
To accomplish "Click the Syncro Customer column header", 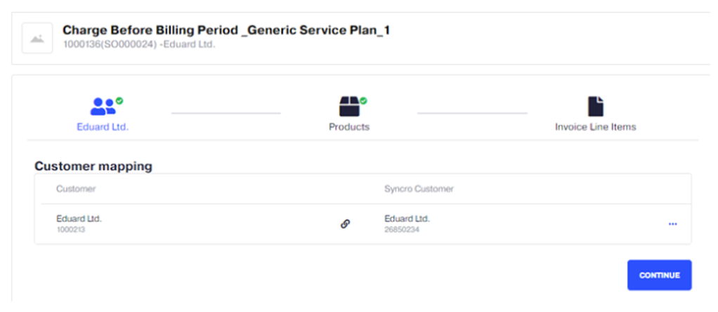I will click(419, 189).
